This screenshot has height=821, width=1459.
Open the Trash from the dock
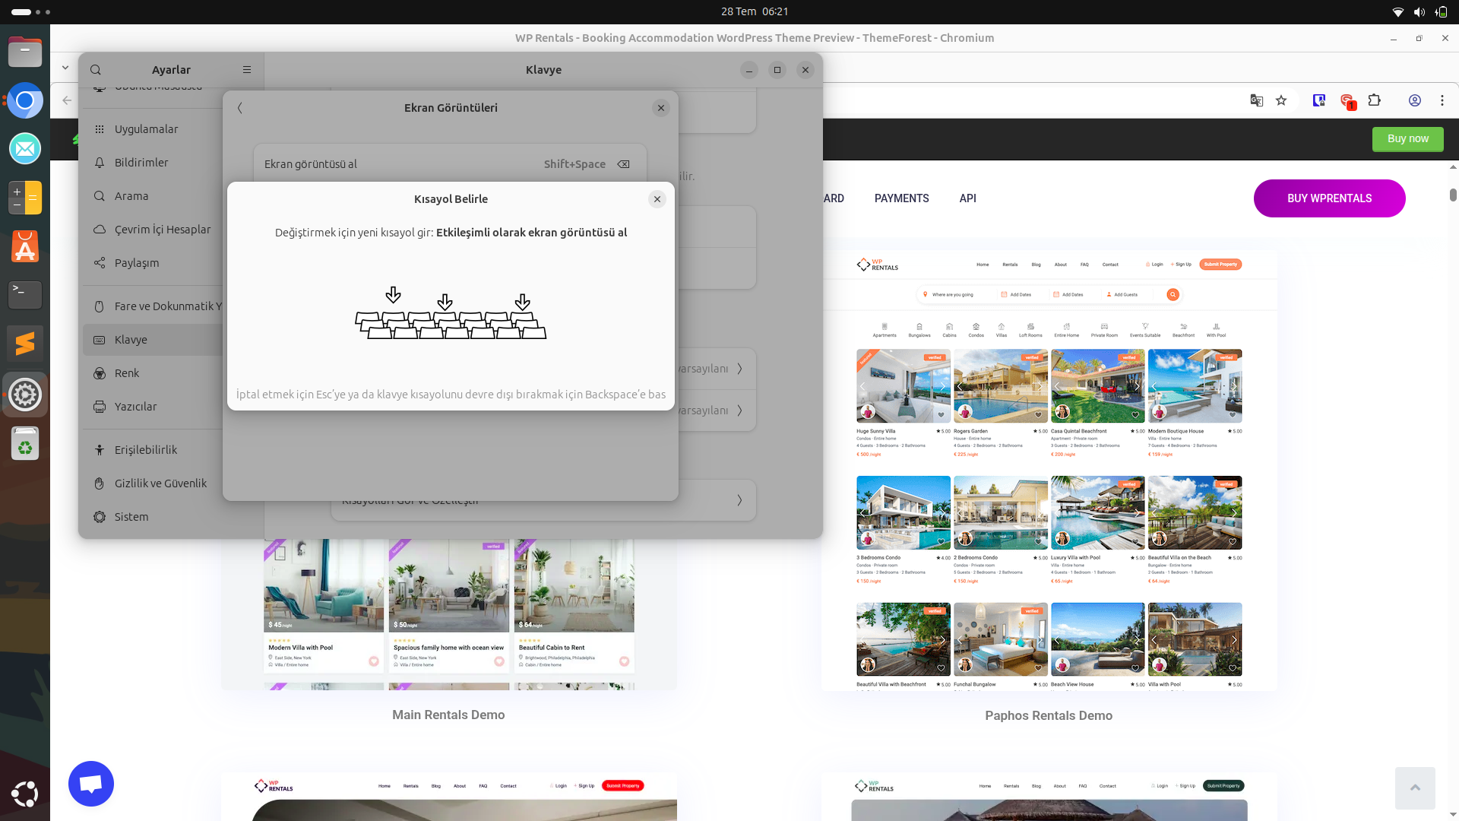(25, 443)
